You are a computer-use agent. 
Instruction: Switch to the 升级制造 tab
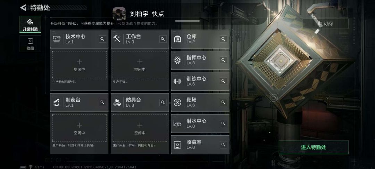(x=30, y=25)
